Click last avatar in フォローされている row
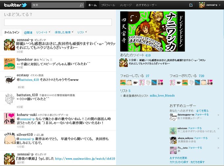The width and height of the screenshot is (224, 166). tap(210, 83)
